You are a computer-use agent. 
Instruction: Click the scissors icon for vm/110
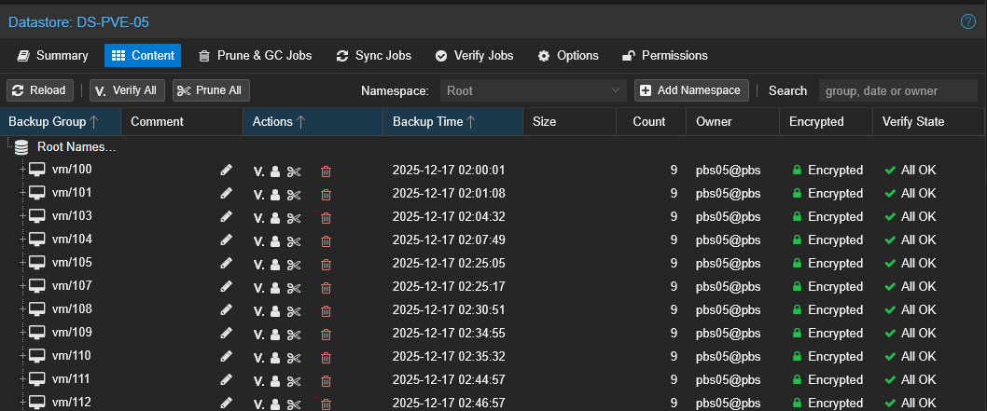click(294, 357)
